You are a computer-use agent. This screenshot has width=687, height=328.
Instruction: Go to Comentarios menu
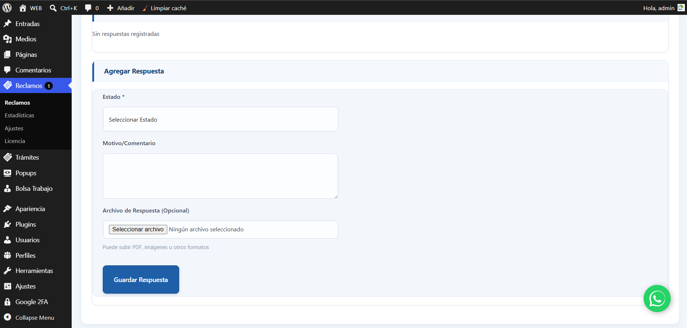[33, 70]
